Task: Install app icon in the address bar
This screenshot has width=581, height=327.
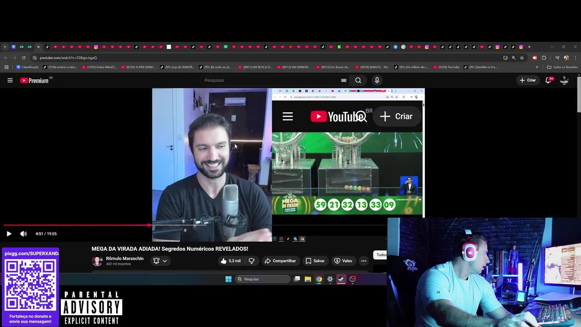Action: coord(506,58)
